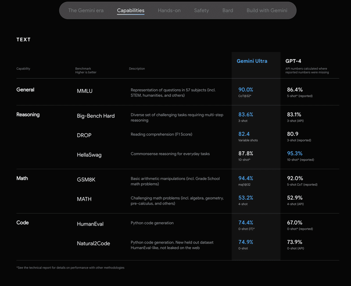Select the Code capability label
Image resolution: width=351 pixels, height=286 pixels.
pyautogui.click(x=22, y=222)
